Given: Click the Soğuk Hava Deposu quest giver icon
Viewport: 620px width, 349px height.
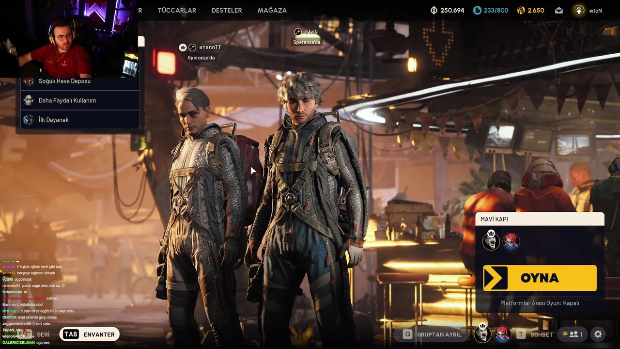Looking at the screenshot, I should pos(29,81).
